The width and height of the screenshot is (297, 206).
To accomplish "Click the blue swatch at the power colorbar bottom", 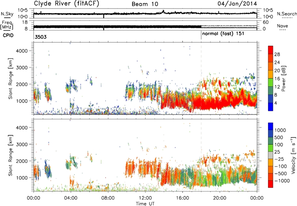I will point(271,107).
